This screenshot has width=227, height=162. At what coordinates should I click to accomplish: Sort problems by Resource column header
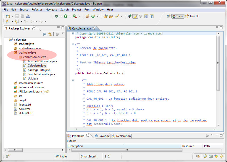click(x=188, y=146)
